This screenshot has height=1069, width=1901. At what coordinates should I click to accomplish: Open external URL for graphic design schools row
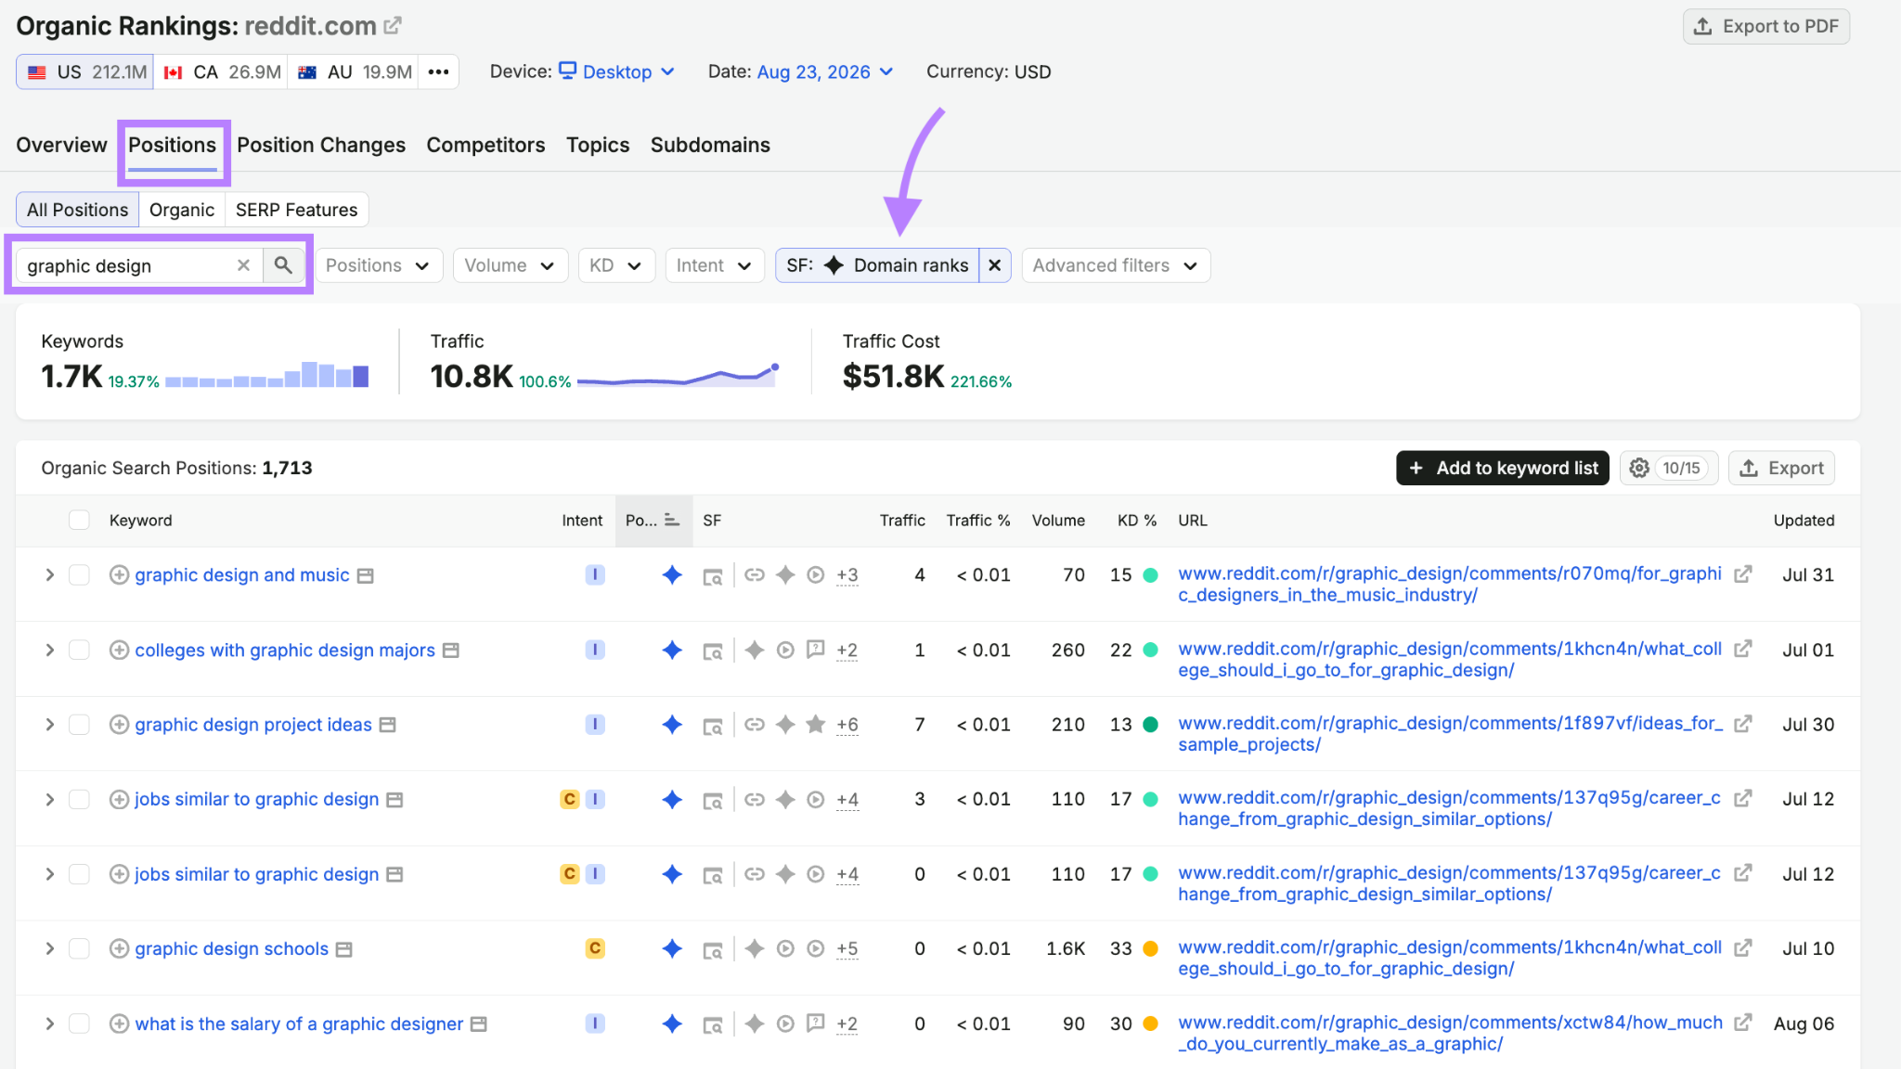tap(1743, 948)
